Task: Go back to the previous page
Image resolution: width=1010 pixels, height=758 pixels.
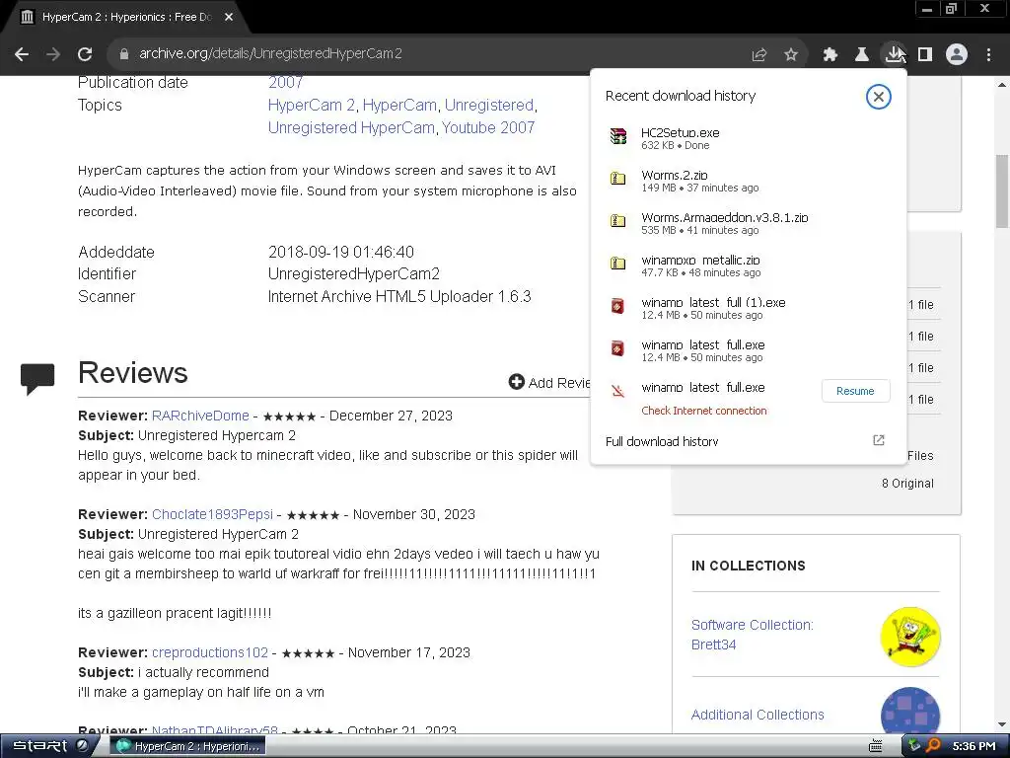Action: [x=22, y=54]
